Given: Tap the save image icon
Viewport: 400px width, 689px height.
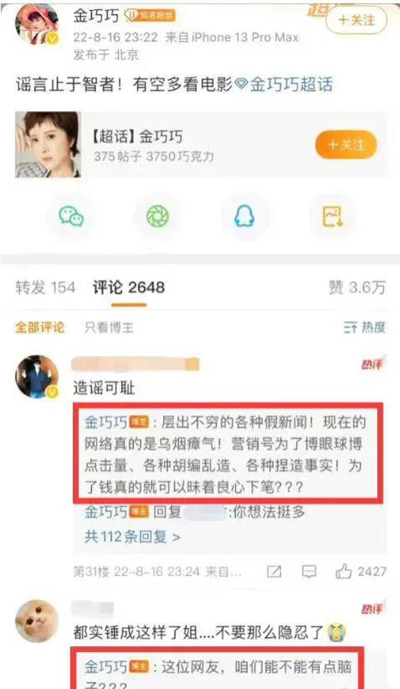Looking at the screenshot, I should tap(332, 216).
